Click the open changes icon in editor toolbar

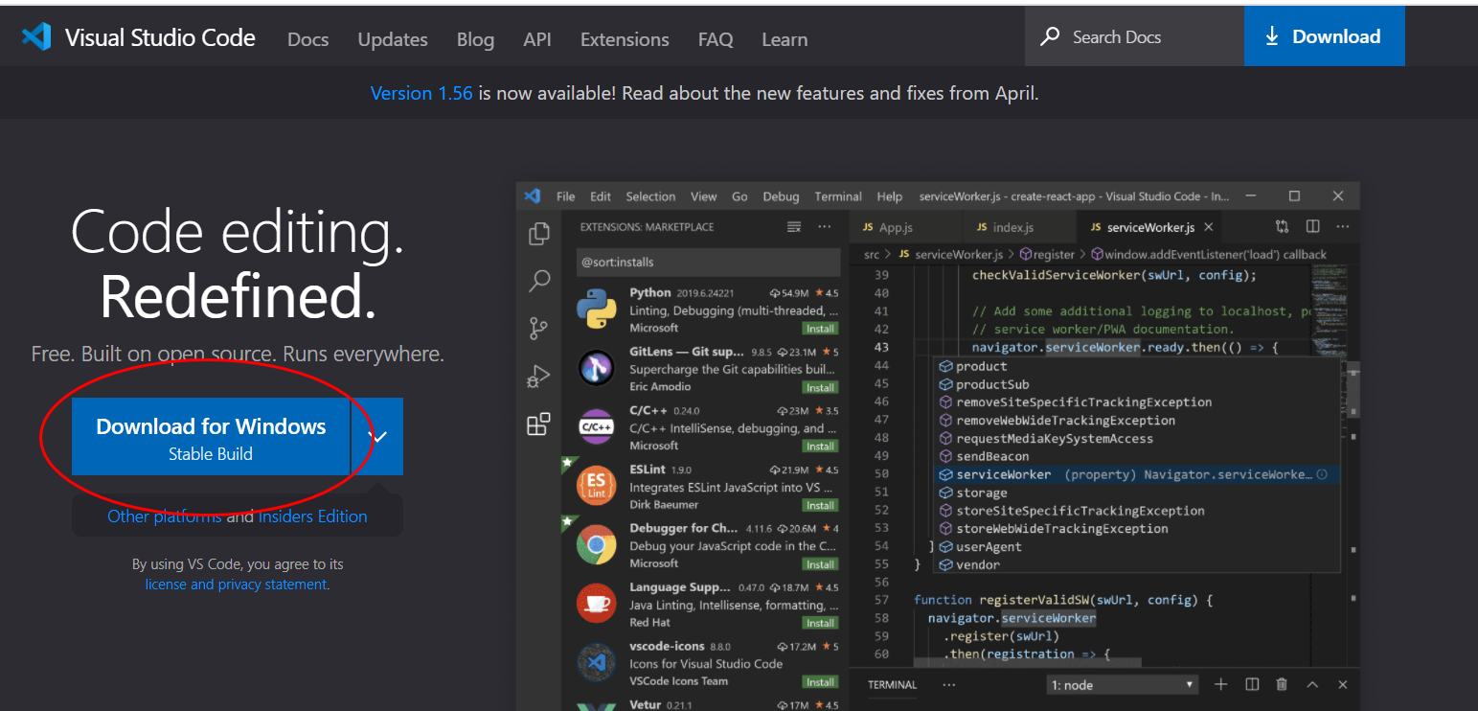pyautogui.click(x=1282, y=227)
